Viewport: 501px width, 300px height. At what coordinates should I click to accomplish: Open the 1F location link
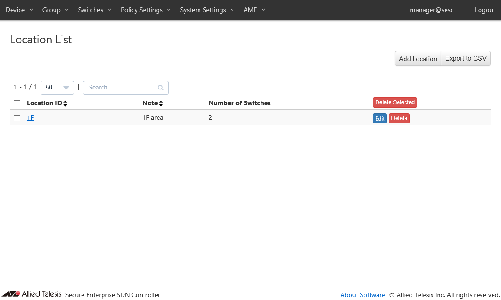coord(30,118)
